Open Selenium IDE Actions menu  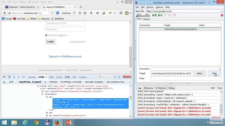[150, 7]
